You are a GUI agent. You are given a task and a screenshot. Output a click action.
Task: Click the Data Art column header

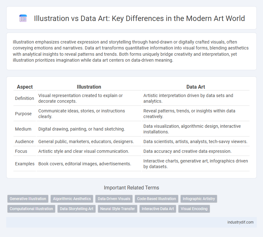196,87
